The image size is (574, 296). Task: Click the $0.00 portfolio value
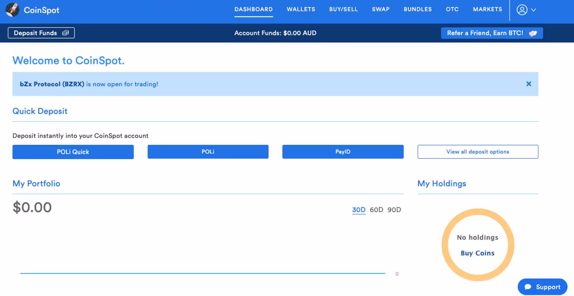[x=32, y=207]
